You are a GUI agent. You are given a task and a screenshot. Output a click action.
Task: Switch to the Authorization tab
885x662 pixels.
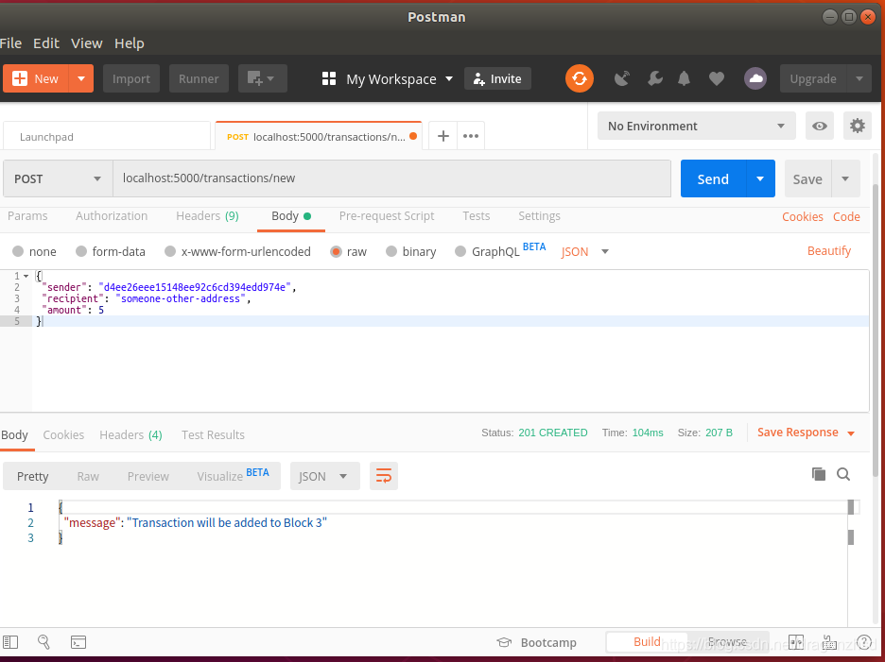click(112, 216)
